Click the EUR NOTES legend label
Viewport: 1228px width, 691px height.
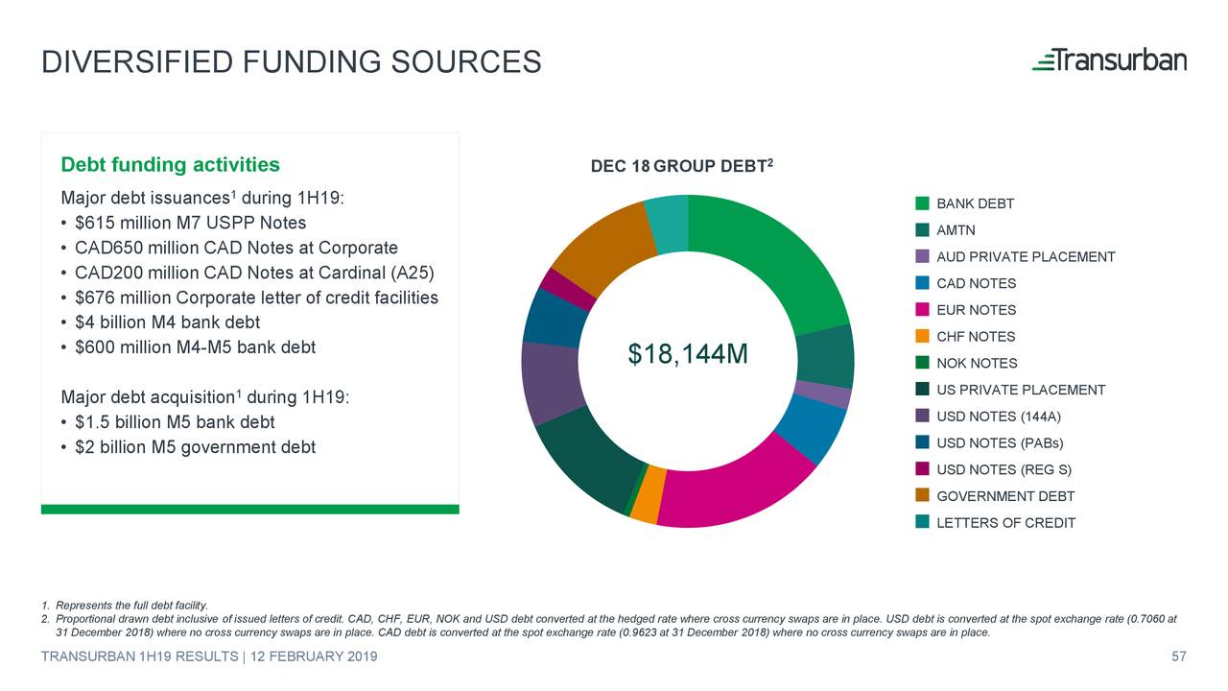point(976,310)
